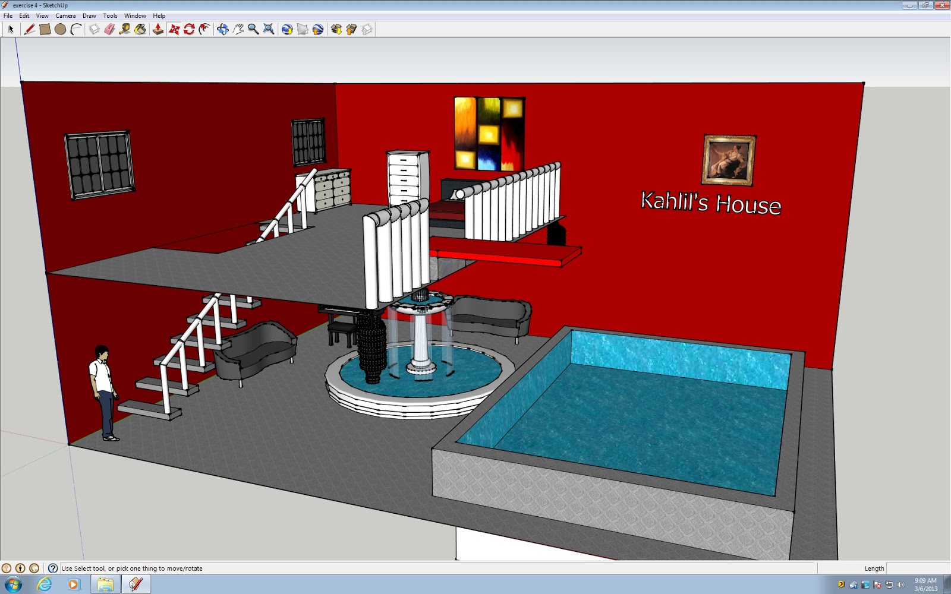Click the geolocation balloon in the status bar
Image resolution: width=951 pixels, height=594 pixels.
(x=7, y=568)
